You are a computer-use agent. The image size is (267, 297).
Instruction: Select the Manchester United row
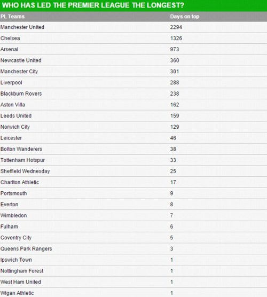click(133, 27)
